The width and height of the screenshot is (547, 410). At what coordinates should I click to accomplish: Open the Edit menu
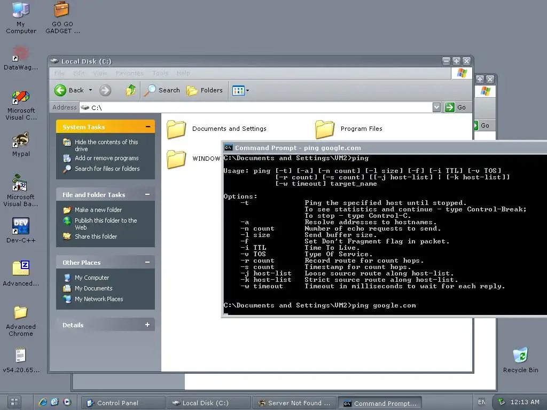pos(79,73)
